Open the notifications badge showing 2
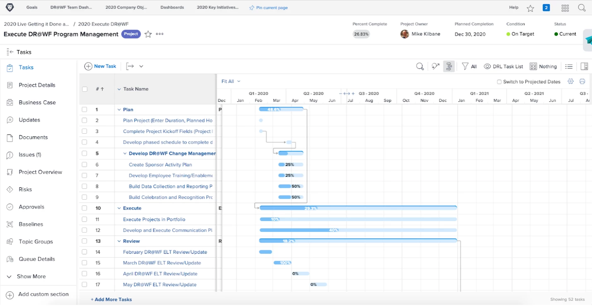Viewport: 592px width, 306px height. coord(546,7)
